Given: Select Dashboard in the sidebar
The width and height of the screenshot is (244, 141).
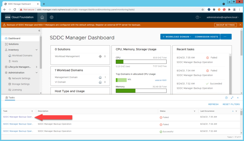Looking at the screenshot, I should (20, 38).
